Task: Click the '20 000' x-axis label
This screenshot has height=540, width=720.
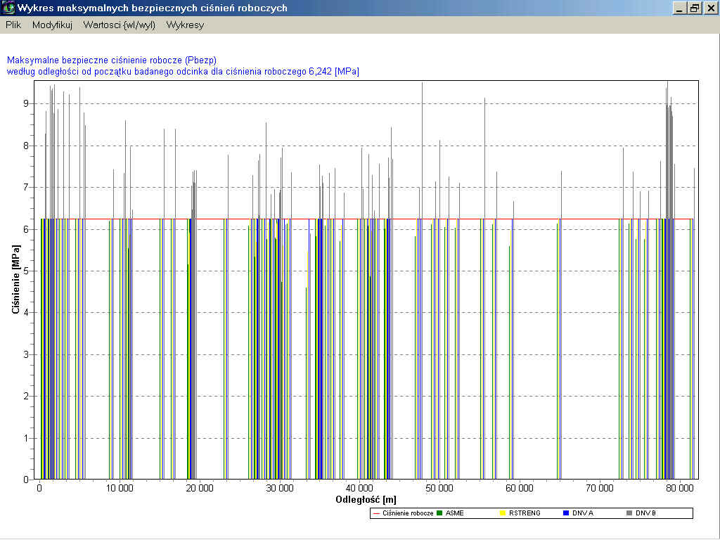Action: click(199, 488)
